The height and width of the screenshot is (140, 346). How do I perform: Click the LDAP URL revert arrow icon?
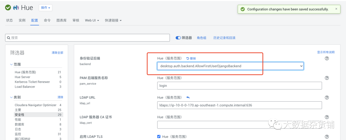[188, 97]
